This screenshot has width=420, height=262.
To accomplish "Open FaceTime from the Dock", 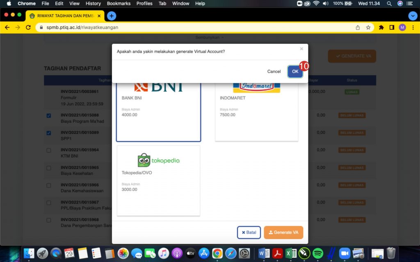I will [150, 253].
